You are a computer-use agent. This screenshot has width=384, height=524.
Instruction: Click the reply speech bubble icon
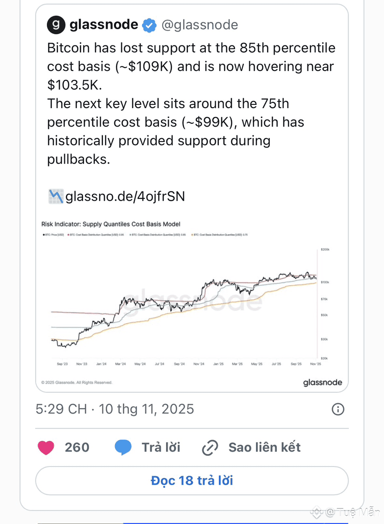123,447
